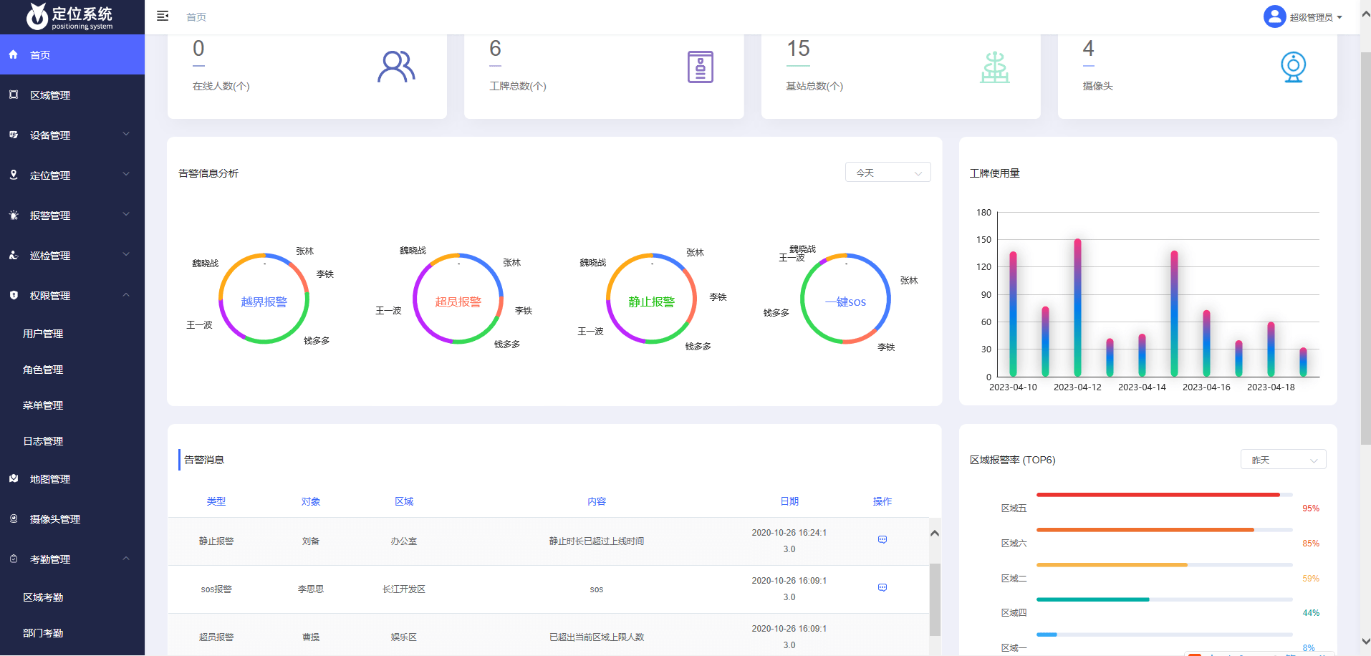
Task: Open detail icon for 静止报警 刘备 row
Action: 882,540
